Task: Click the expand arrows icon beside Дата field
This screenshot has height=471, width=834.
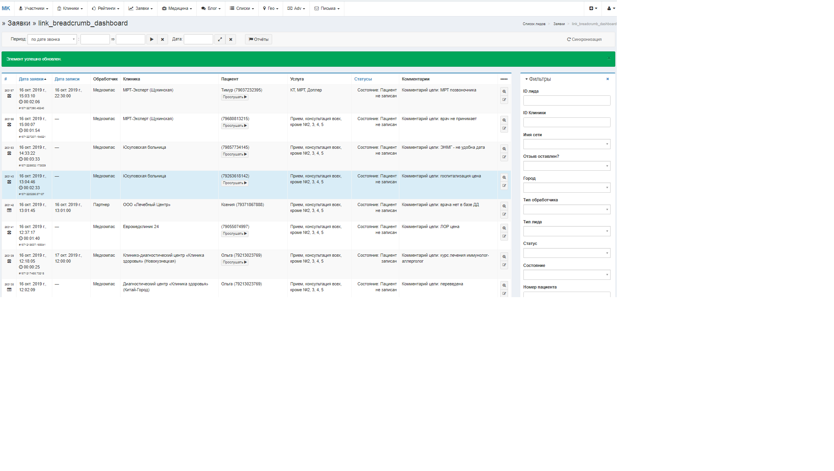Action: tap(220, 39)
